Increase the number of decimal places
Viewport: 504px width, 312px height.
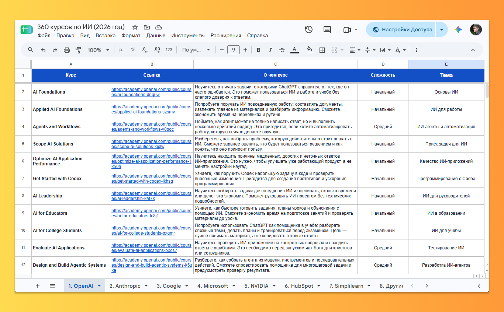tap(157, 50)
